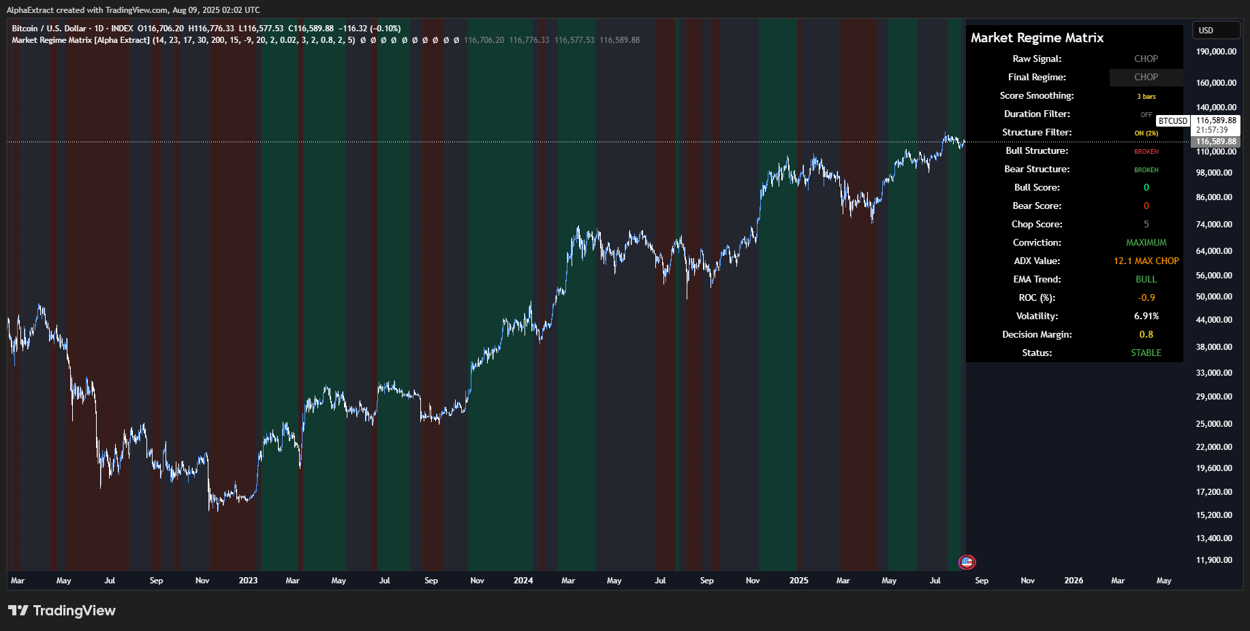Click the Raw Signal: row label
This screenshot has height=631, width=1250.
pyautogui.click(x=1037, y=59)
